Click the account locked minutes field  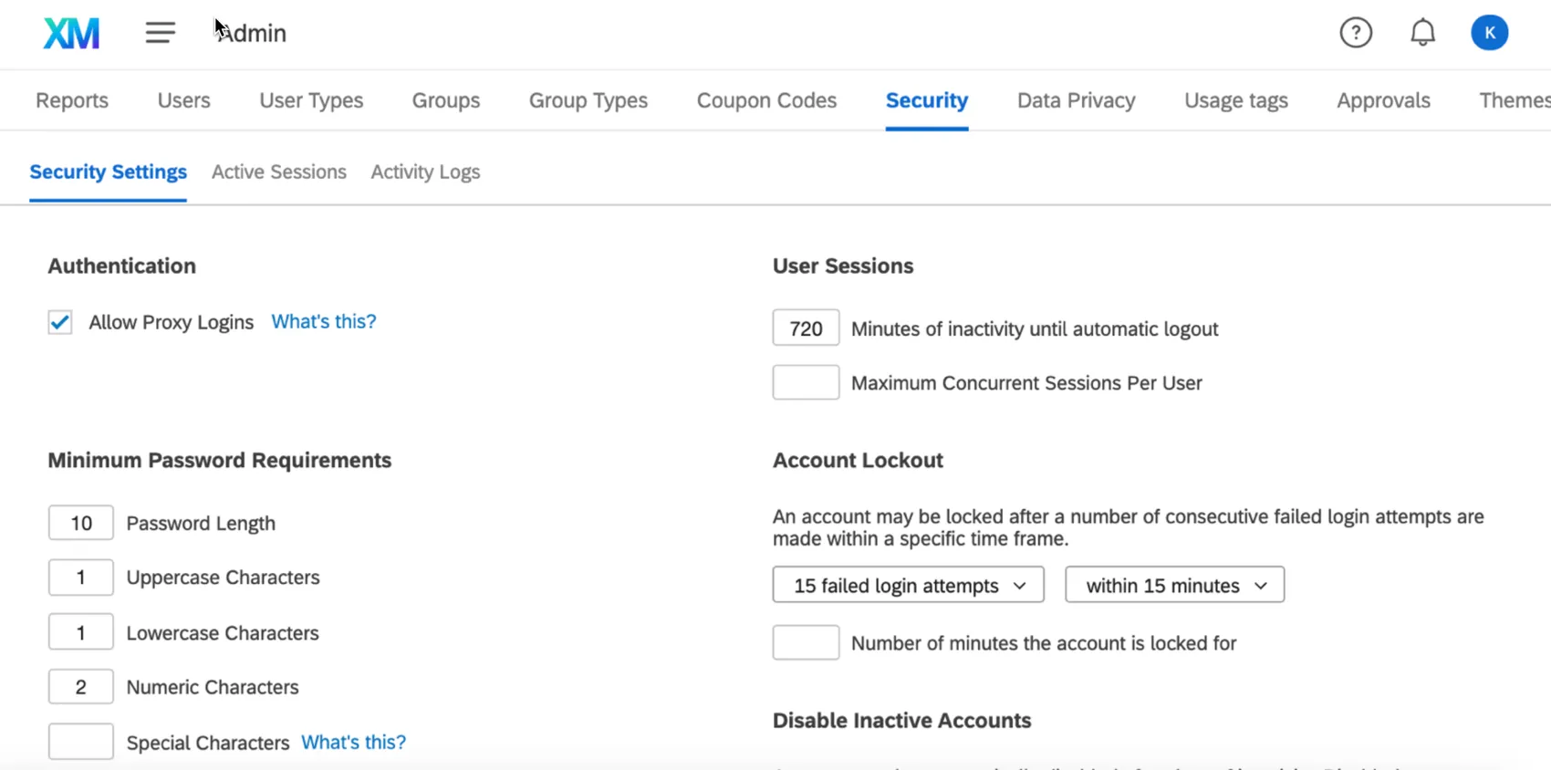pyautogui.click(x=806, y=642)
